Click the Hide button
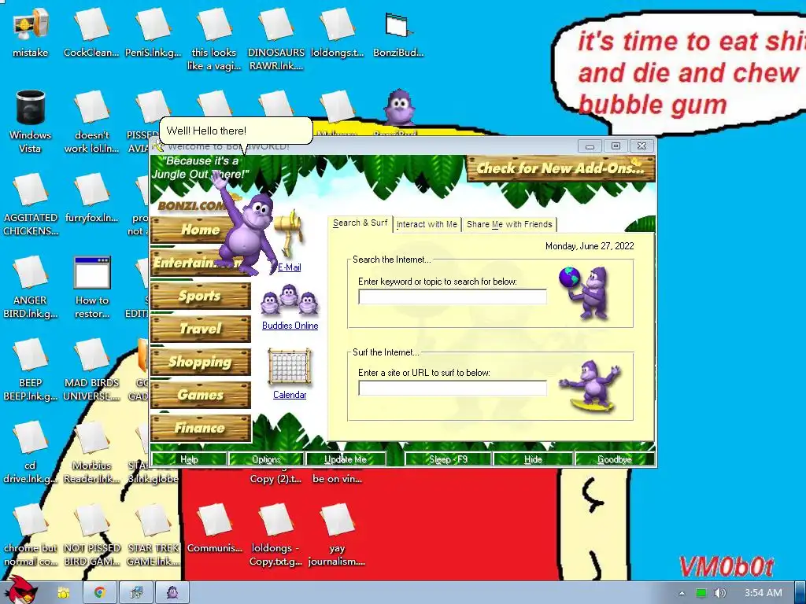 [x=533, y=459]
